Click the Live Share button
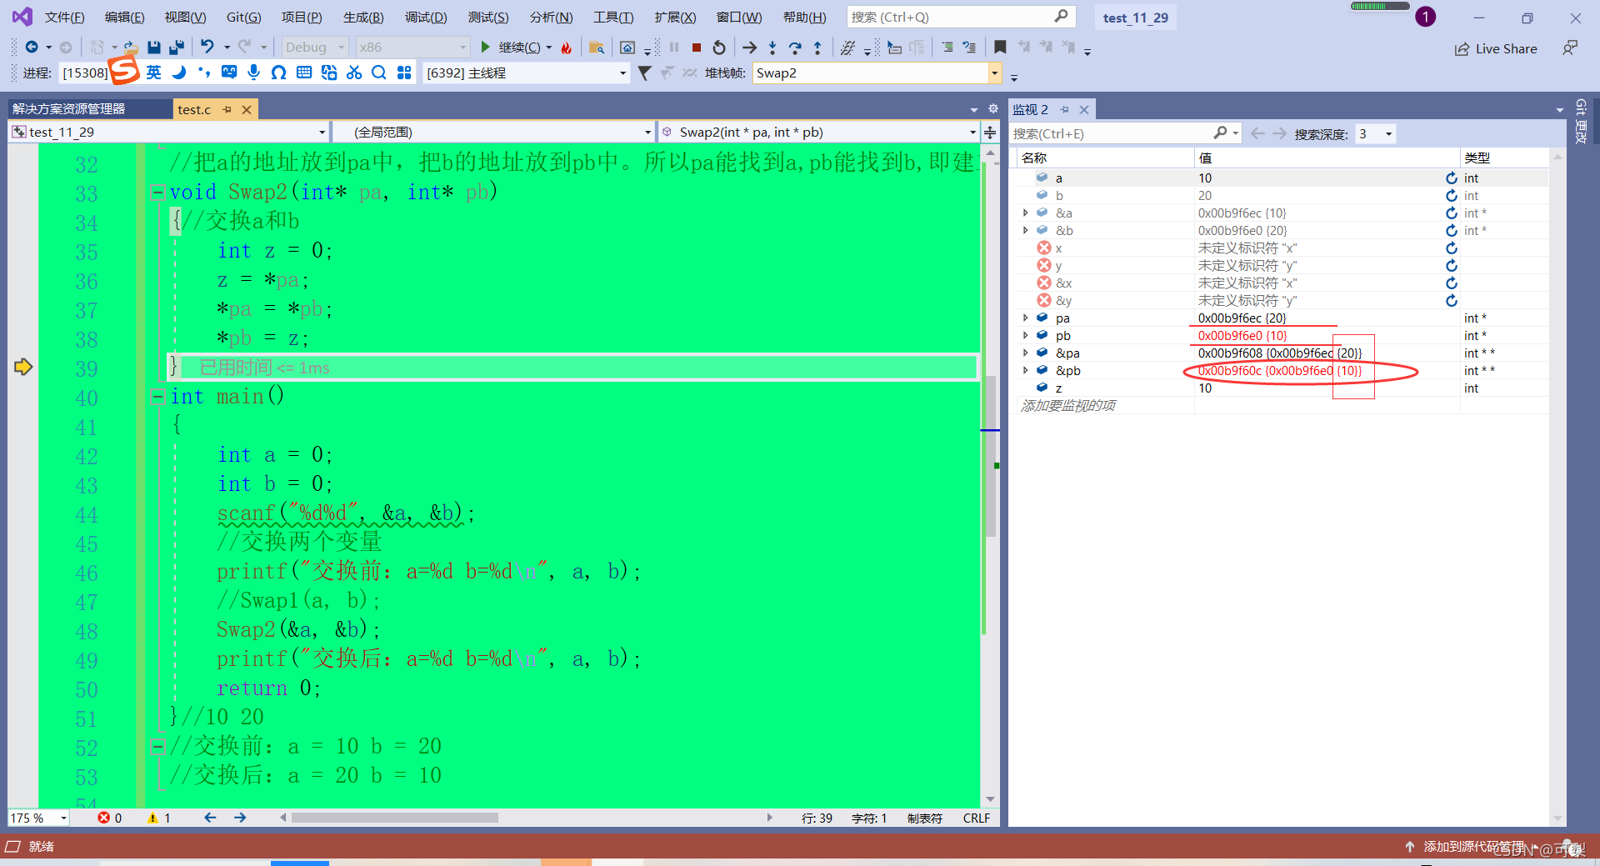 pos(1496,48)
